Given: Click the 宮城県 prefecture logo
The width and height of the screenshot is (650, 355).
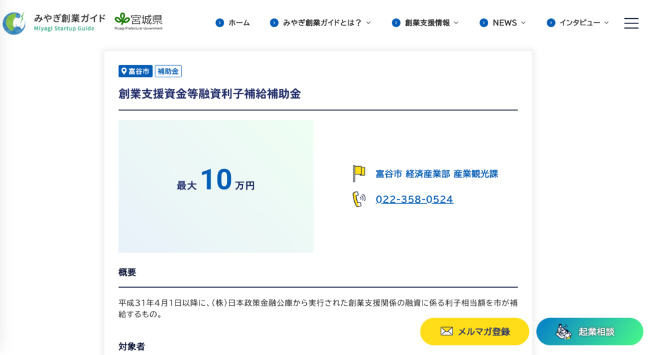Looking at the screenshot, I should (x=138, y=21).
